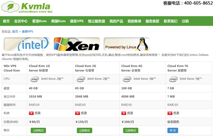Click Hong Kong flag in the 4G column
Screen dimensions: 213x136
124,113
